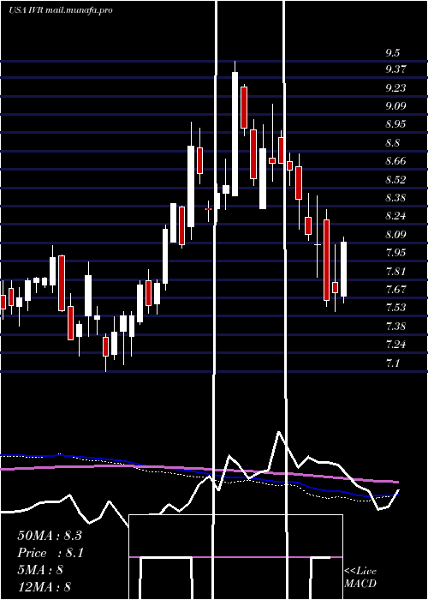Click the 8.38 price axis label
This screenshot has height=600, width=428.
395,198
